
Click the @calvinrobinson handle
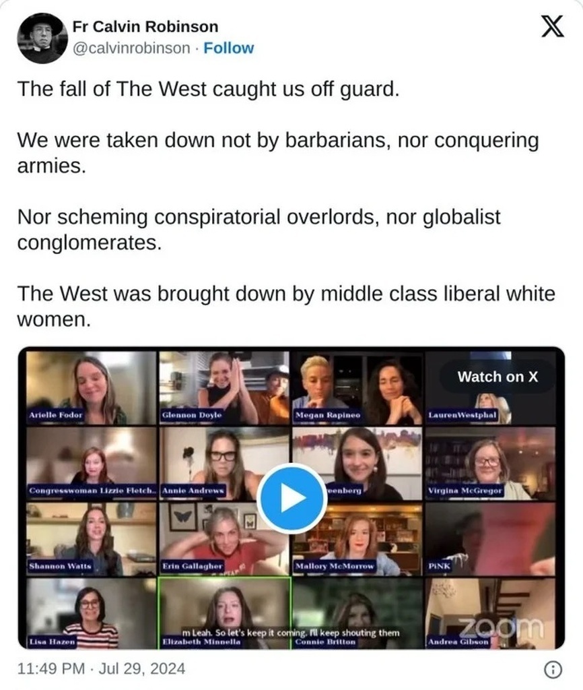click(x=131, y=48)
